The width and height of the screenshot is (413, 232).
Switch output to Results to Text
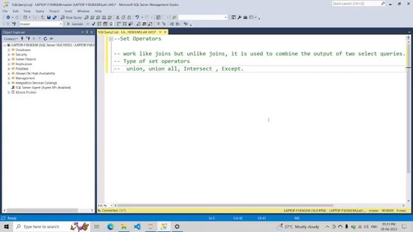coord(139,24)
